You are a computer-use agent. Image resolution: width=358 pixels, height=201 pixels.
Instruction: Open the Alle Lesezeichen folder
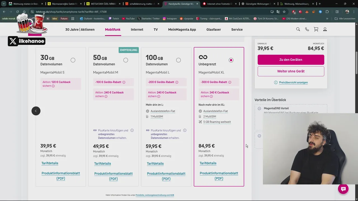[x=345, y=18]
